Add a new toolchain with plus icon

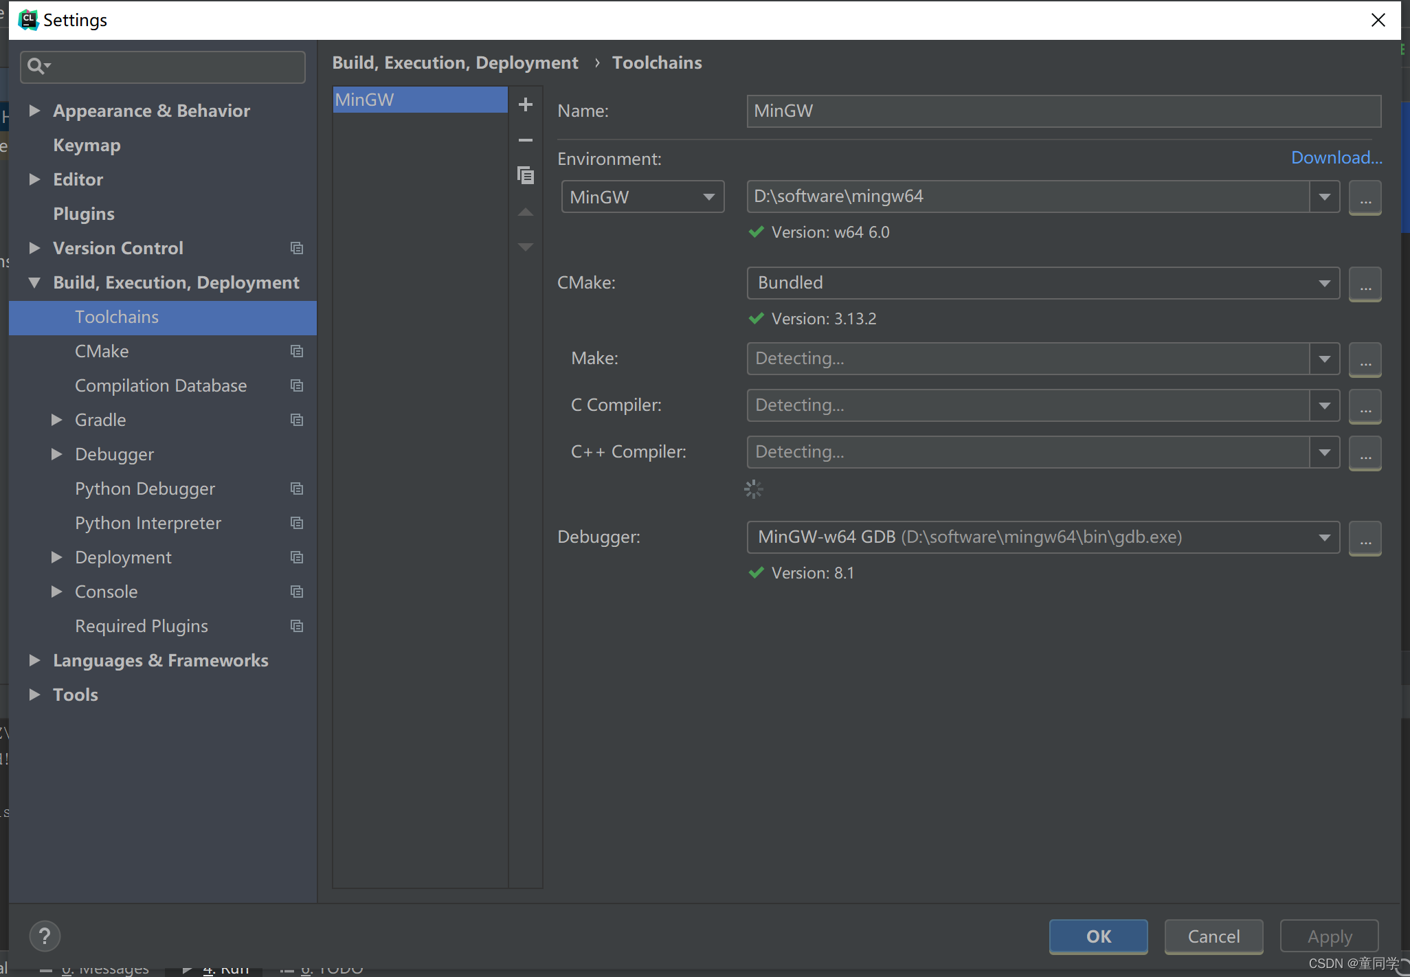[x=526, y=104]
